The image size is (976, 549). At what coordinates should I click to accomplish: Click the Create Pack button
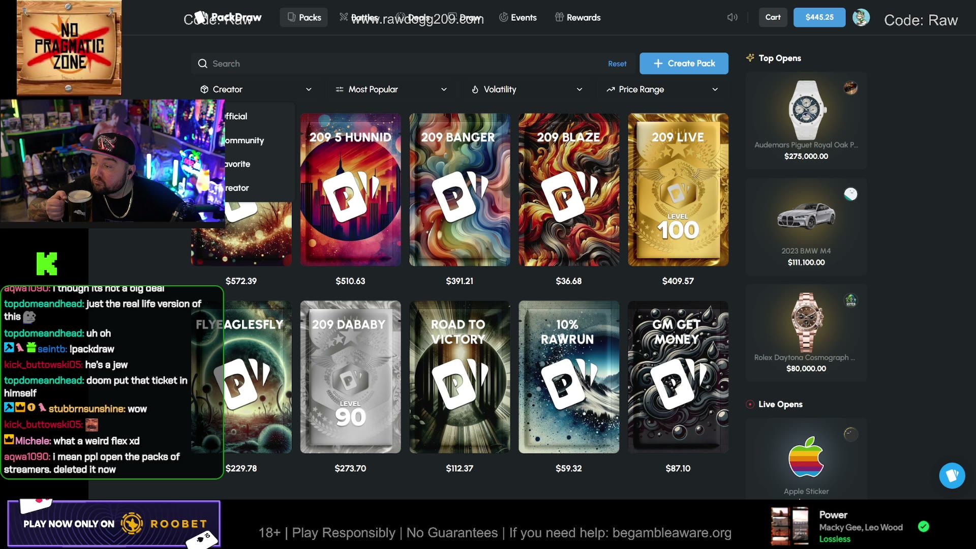point(684,64)
